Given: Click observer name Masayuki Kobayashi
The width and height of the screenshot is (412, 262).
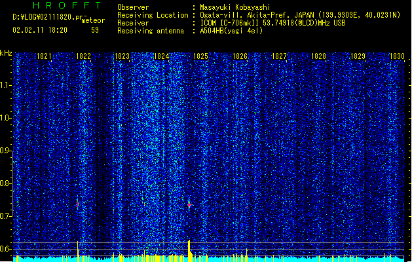Looking at the screenshot, I should point(235,7).
